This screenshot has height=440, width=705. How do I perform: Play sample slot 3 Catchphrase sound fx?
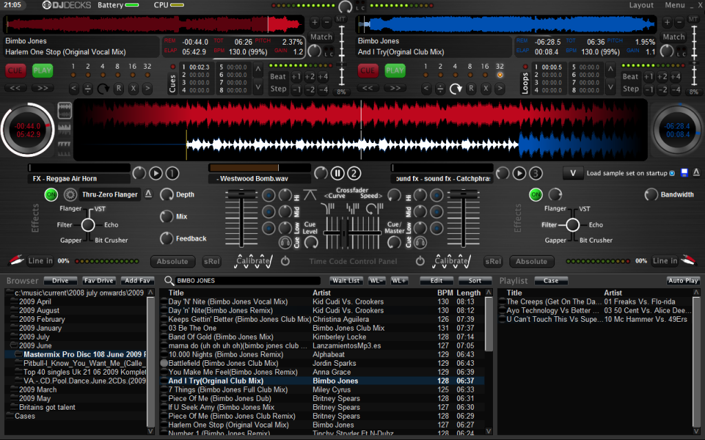click(519, 173)
